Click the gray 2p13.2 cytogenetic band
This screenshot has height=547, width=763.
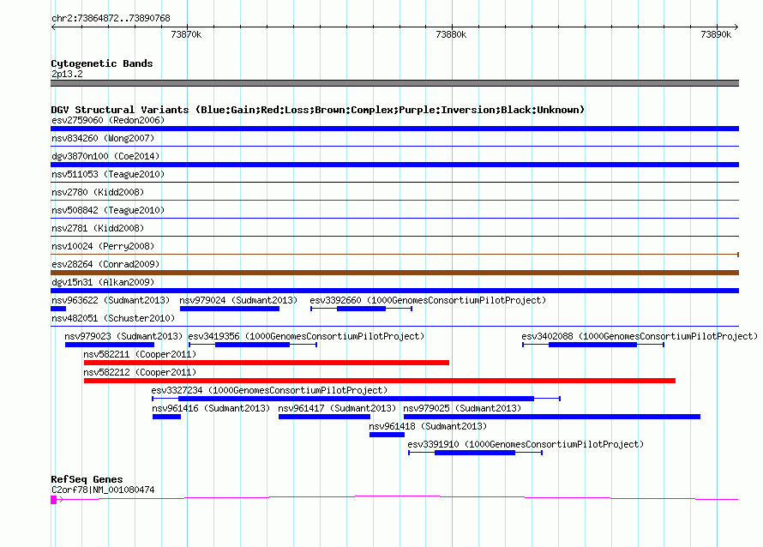[x=394, y=83]
